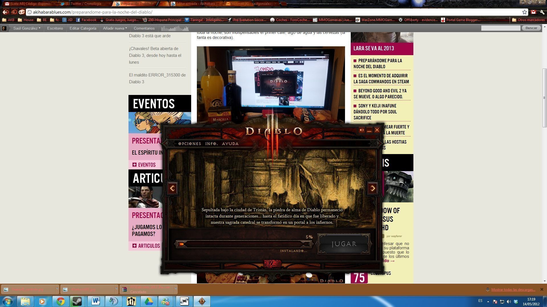Show next slide in Diablo installer
This screenshot has height=307, width=547.
373,188
